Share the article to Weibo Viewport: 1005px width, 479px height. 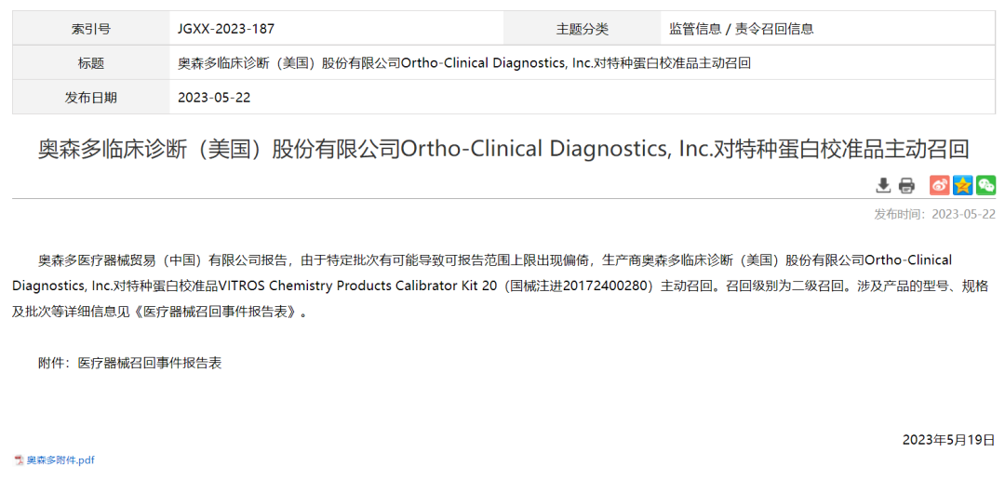[x=940, y=185]
